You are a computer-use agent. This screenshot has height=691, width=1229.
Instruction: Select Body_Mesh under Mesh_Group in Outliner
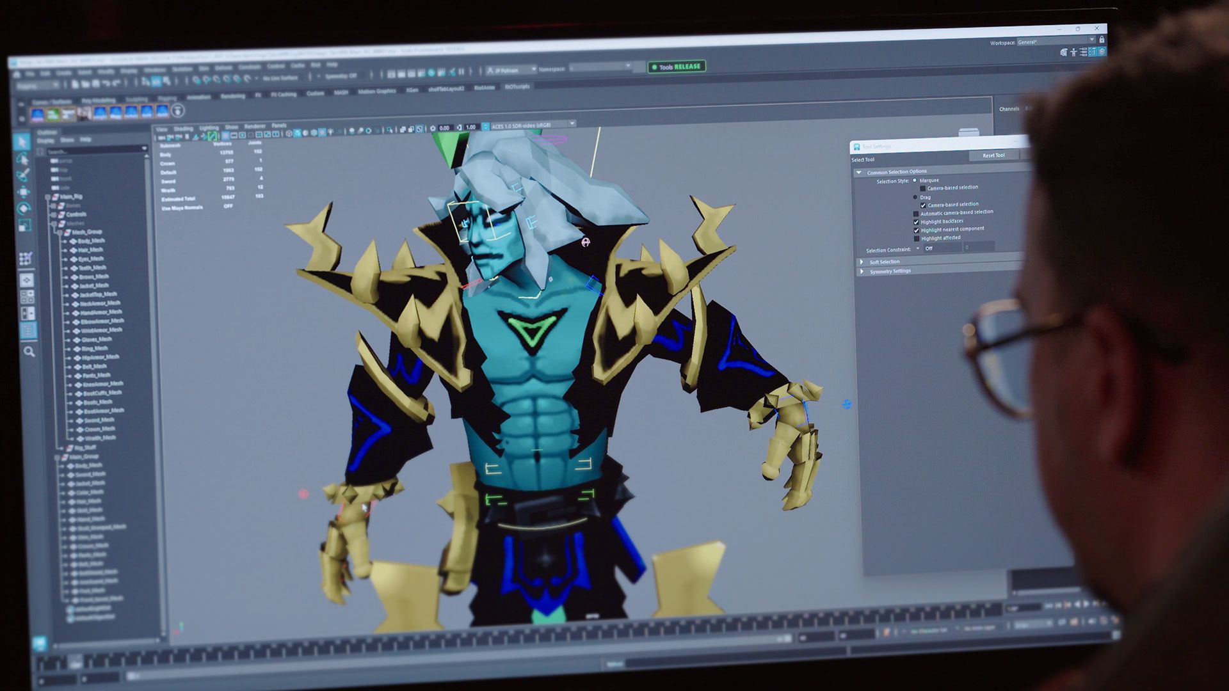click(90, 241)
